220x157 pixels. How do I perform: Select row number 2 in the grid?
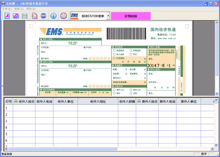coord(9,114)
